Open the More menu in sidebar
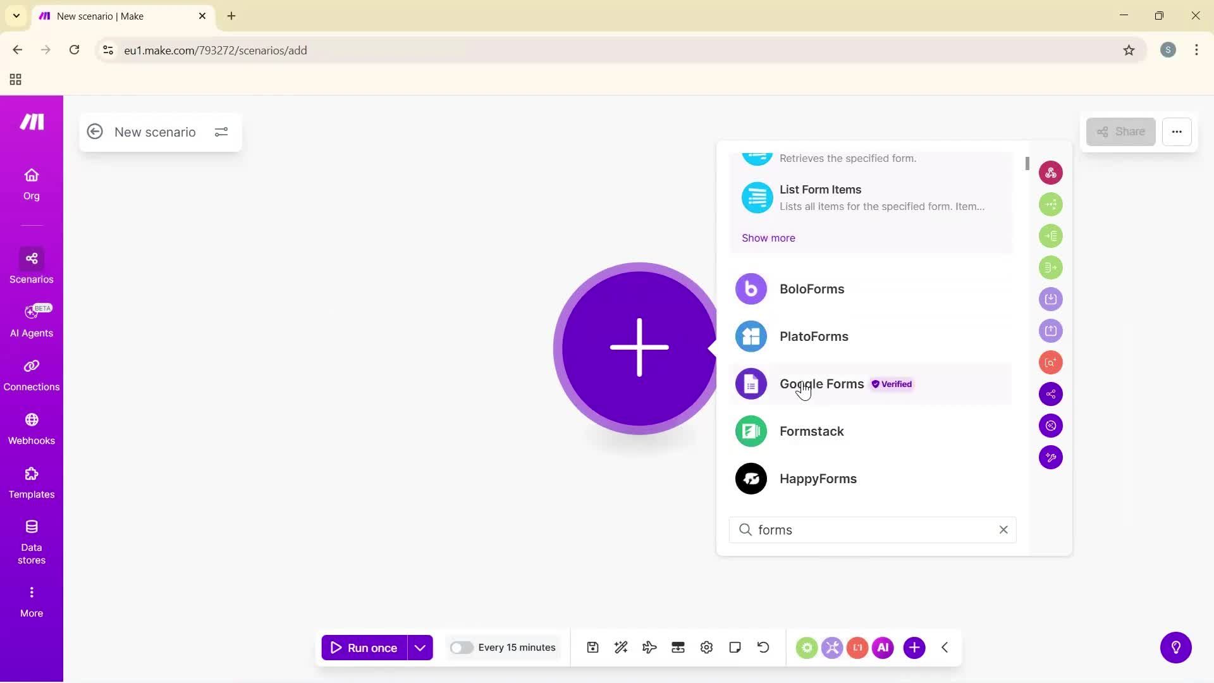Screen dimensions: 1214x683 (x=31, y=600)
